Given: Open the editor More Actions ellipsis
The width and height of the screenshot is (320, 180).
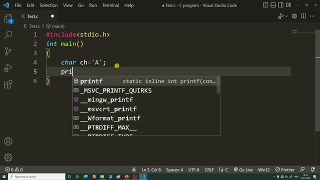Looking at the screenshot, I should pyautogui.click(x=312, y=16).
